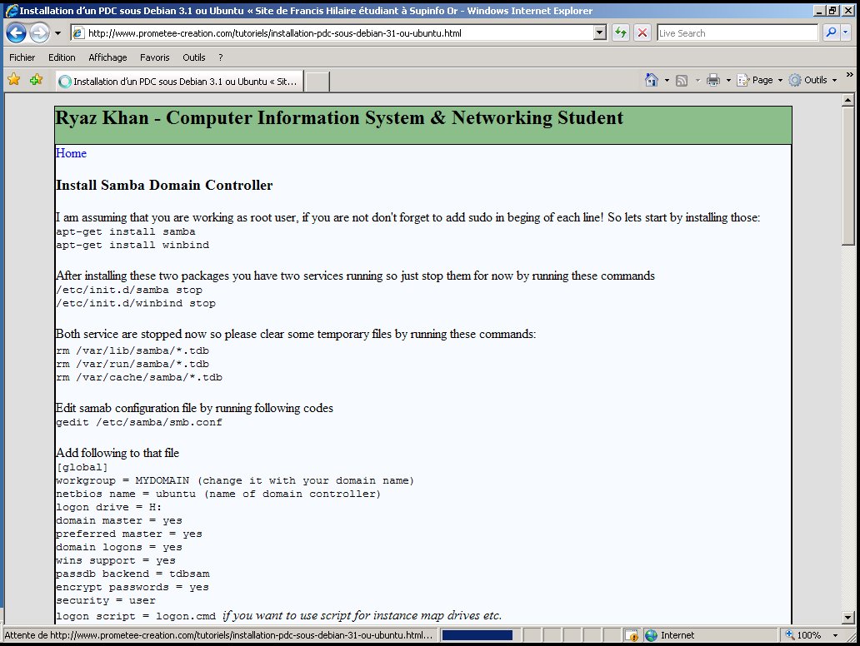Open the search provider options dropdown
The width and height of the screenshot is (860, 646).
pyautogui.click(x=845, y=32)
